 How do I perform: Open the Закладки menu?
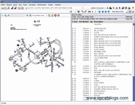point(32,5)
